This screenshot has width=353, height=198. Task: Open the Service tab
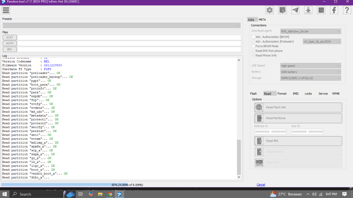[323, 93]
